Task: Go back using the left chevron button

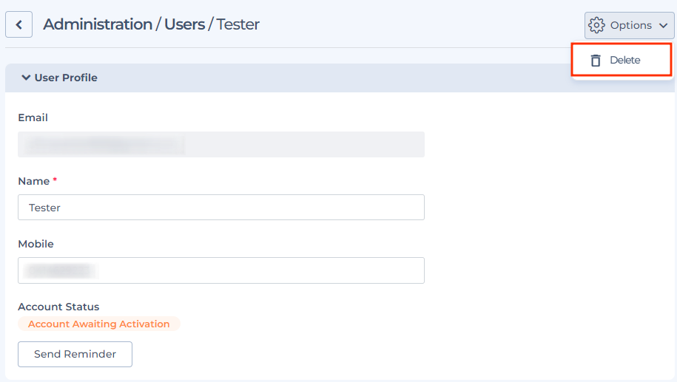Action: (18, 24)
